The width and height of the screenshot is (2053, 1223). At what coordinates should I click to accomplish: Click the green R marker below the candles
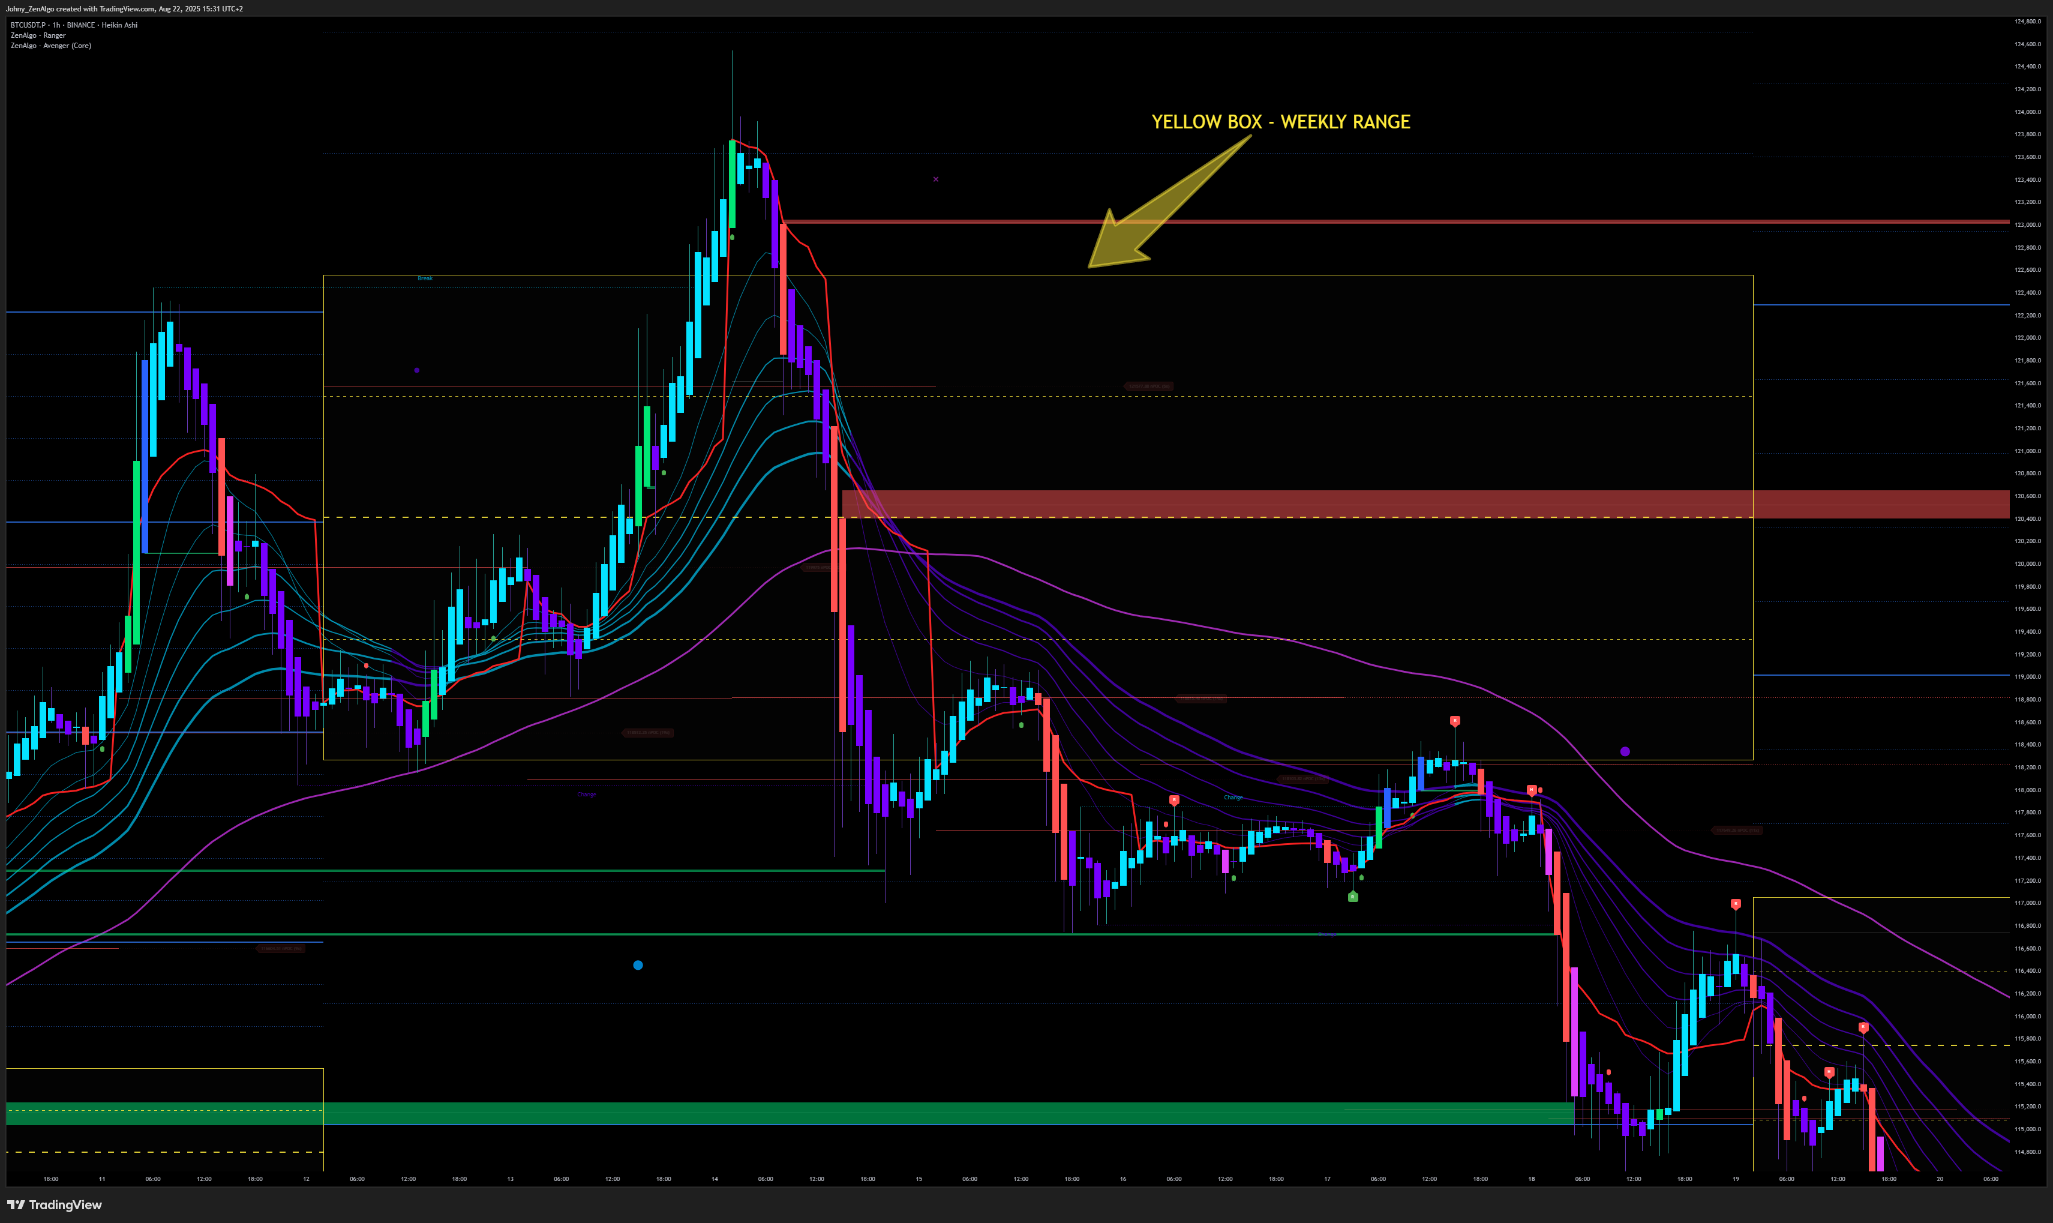click(x=1353, y=897)
